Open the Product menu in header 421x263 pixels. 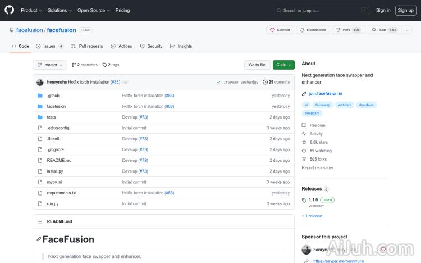point(31,10)
